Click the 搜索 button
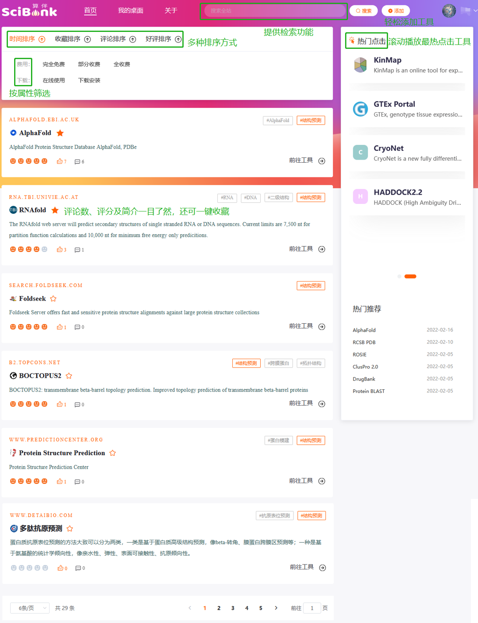This screenshot has height=623, width=478. click(x=364, y=11)
